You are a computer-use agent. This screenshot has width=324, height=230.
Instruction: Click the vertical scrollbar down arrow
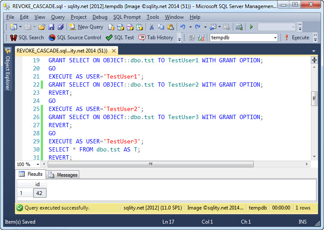pyautogui.click(x=314, y=157)
